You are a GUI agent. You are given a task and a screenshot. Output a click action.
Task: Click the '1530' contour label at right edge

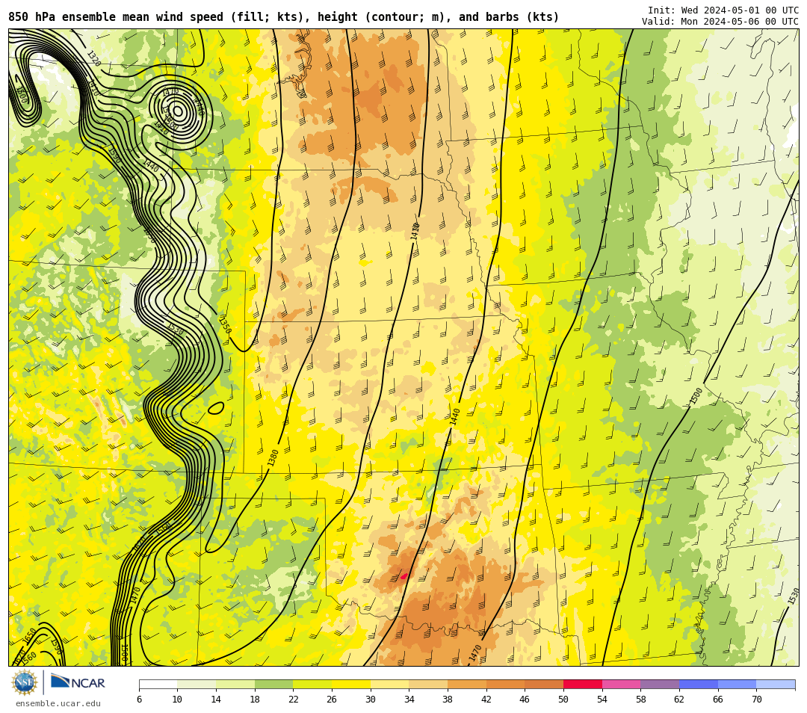tap(794, 596)
